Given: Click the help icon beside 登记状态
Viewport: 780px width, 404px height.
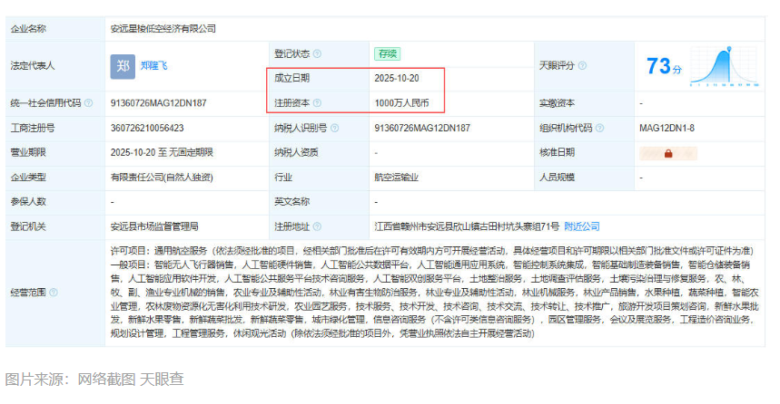Looking at the screenshot, I should 317,53.
